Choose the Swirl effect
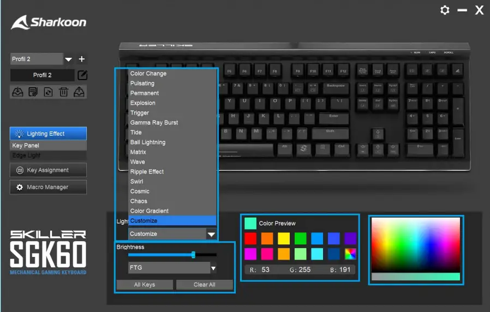Screen dimensions: 490x312 [x=136, y=182]
